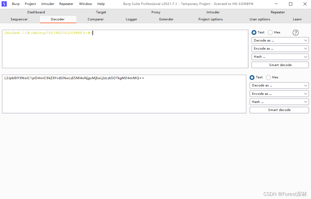The height and width of the screenshot is (199, 311).
Task: Open the Burp menu
Action: [x=16, y=4]
